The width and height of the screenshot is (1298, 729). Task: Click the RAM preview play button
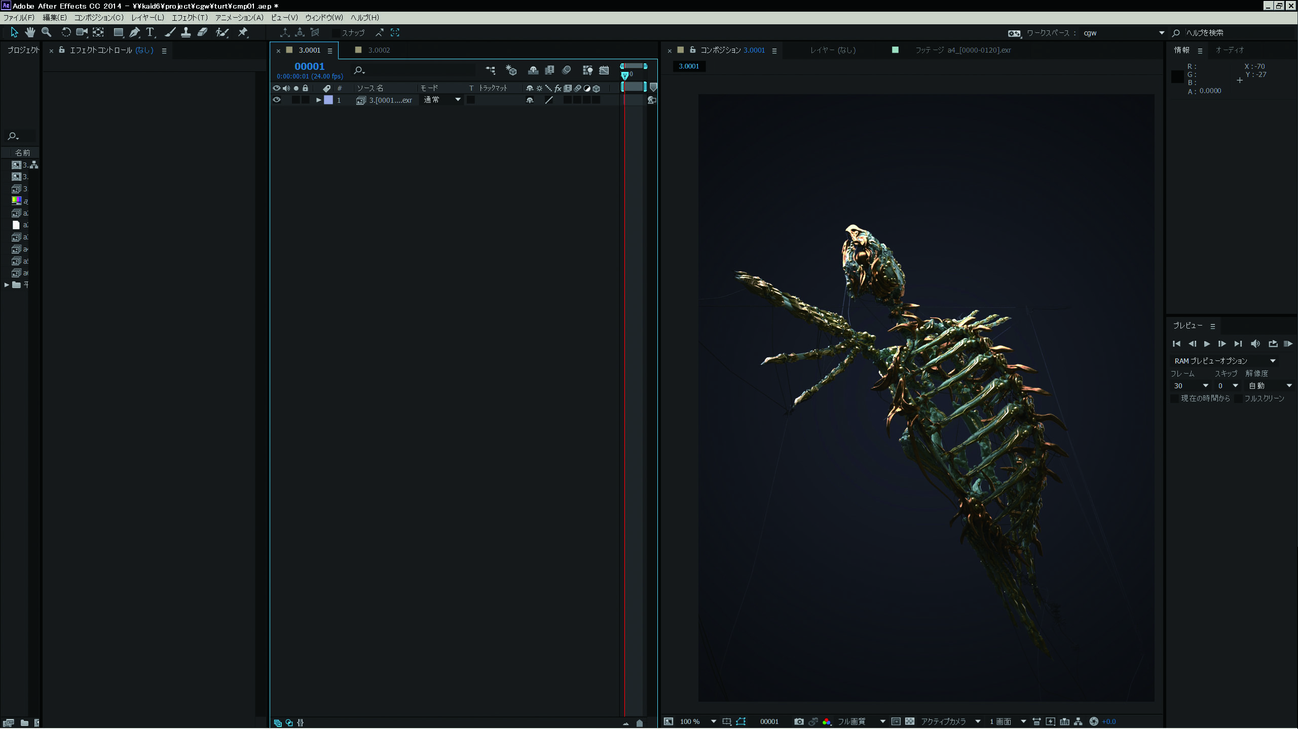[1288, 344]
